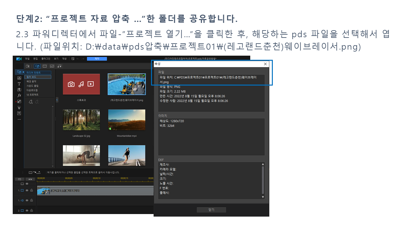Select 미디어 컨텐트 in the library list
The width and height of the screenshot is (407, 229).
click(x=38, y=73)
